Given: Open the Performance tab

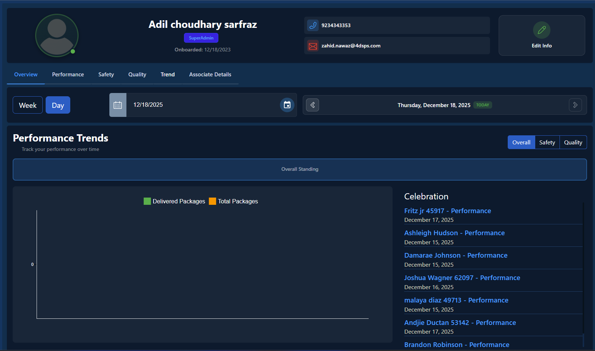Looking at the screenshot, I should click(x=68, y=75).
